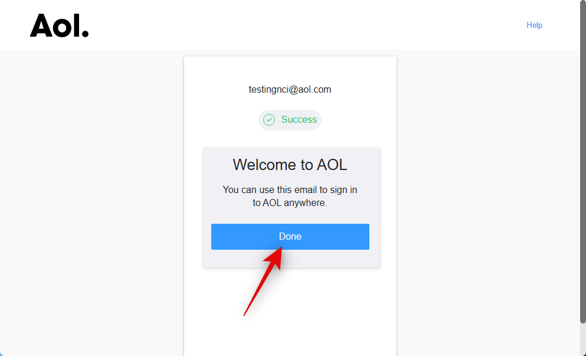Click the scrollbar track below the thumb

[583, 339]
